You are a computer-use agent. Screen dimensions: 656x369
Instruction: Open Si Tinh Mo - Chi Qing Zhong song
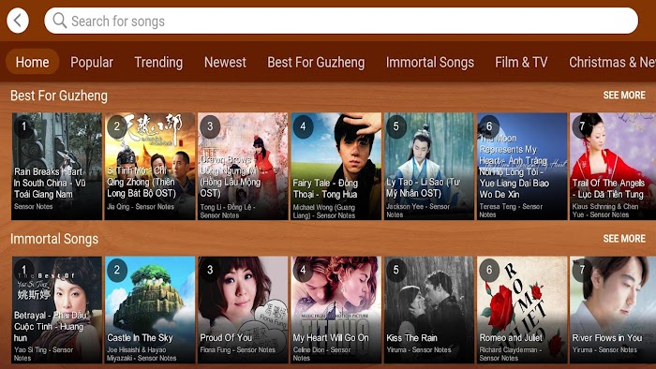pyautogui.click(x=150, y=166)
